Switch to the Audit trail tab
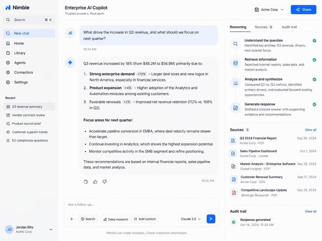Viewport: 322px width, 241px height. (x=289, y=27)
